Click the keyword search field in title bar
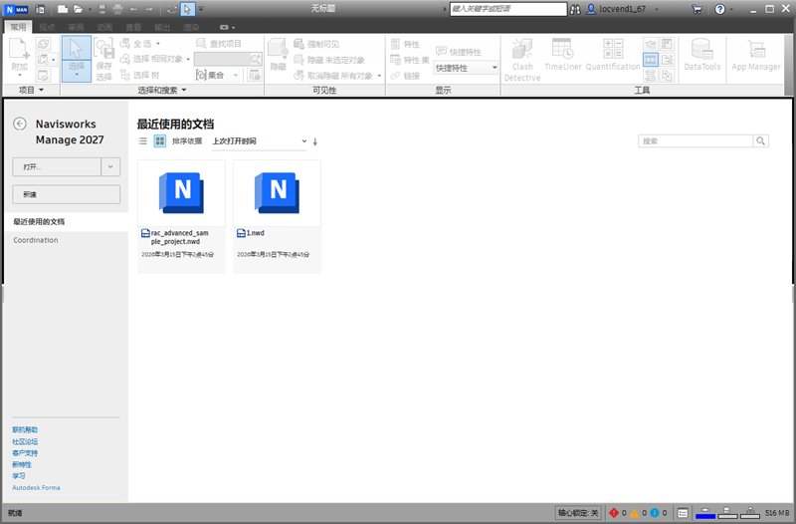Viewport: 796px width, 524px height. pos(508,9)
